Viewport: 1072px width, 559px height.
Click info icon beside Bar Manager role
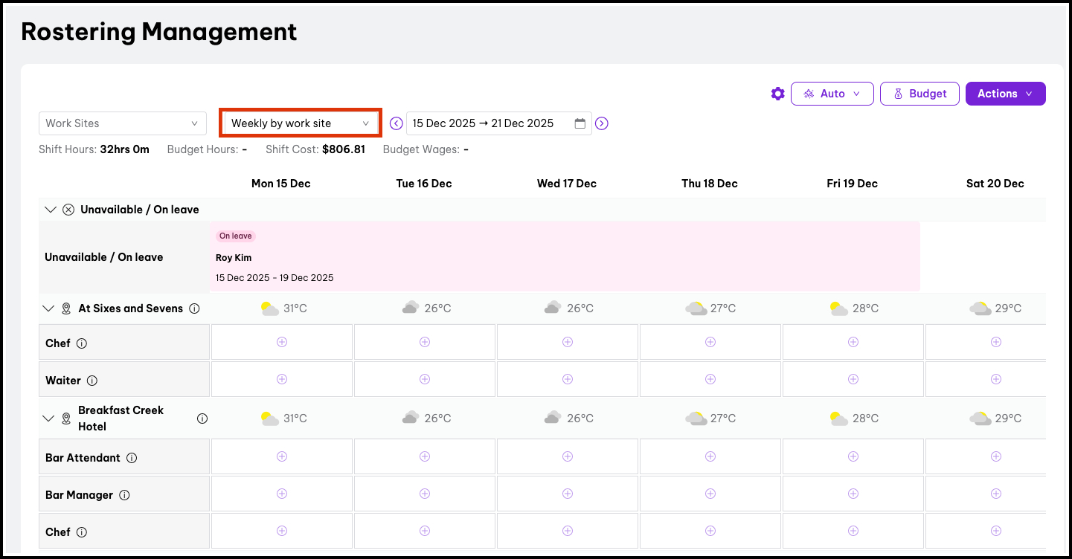125,495
